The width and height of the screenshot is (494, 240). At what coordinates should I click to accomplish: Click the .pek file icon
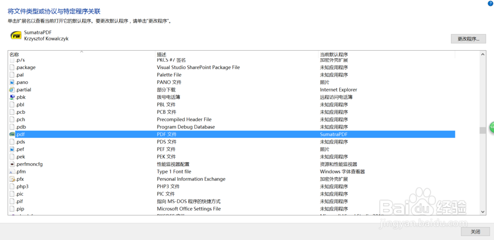tap(12, 157)
